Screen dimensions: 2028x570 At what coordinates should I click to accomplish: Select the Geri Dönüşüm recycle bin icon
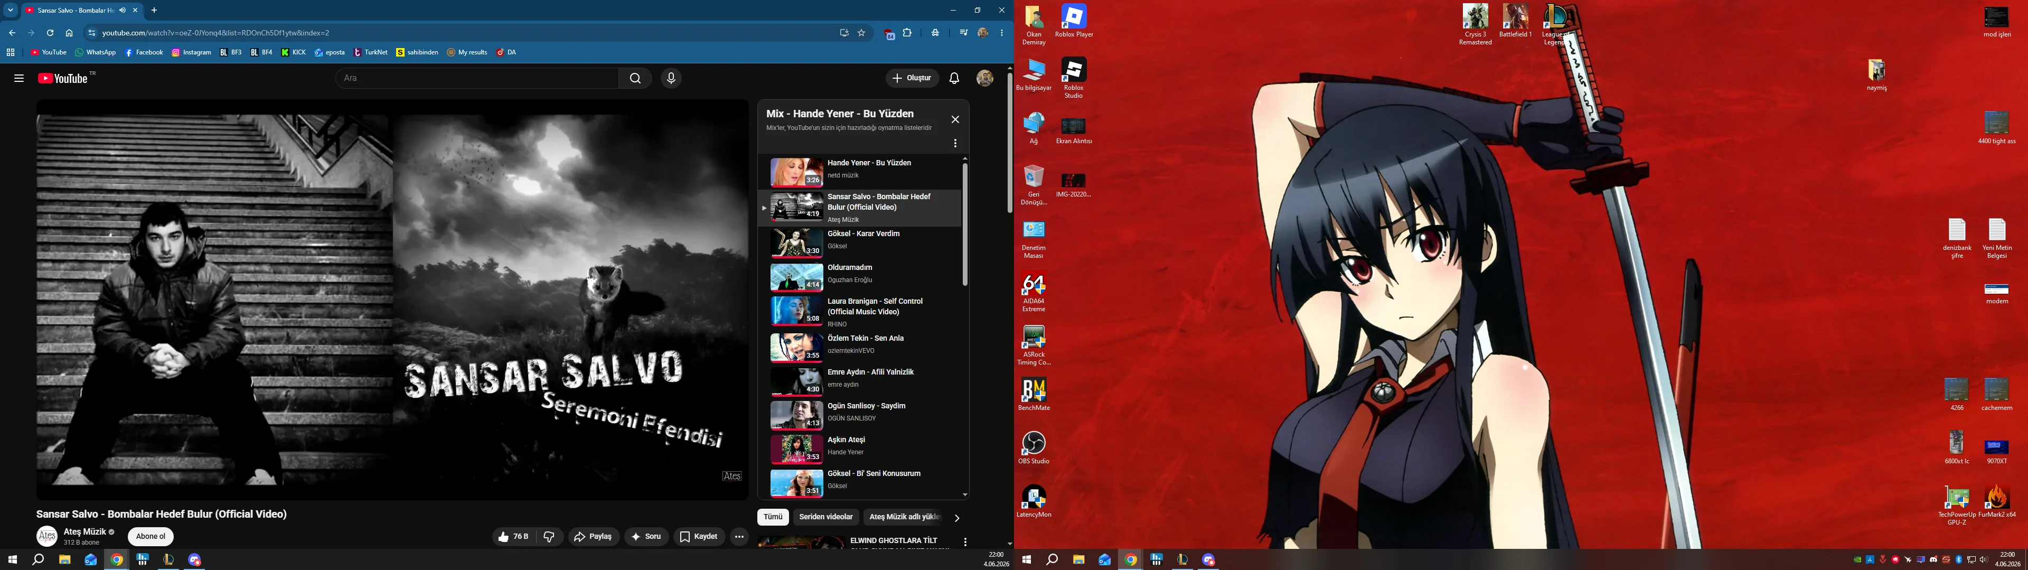pos(1034,185)
